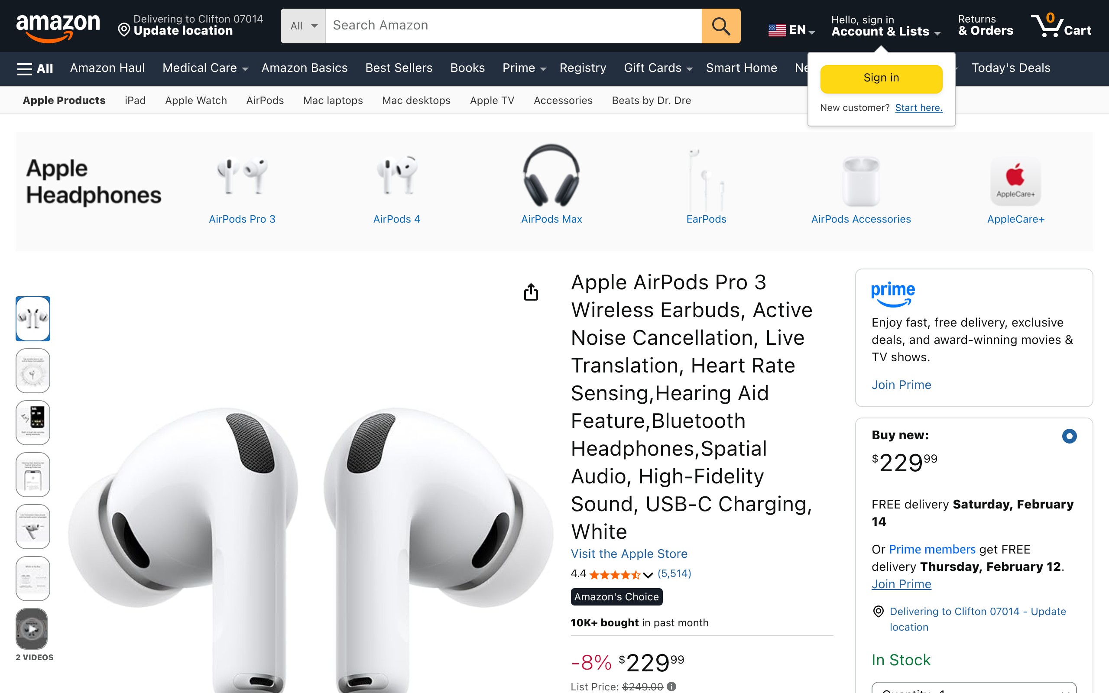This screenshot has height=693, width=1109.
Task: Click the orange search magnifier button
Action: click(720, 26)
